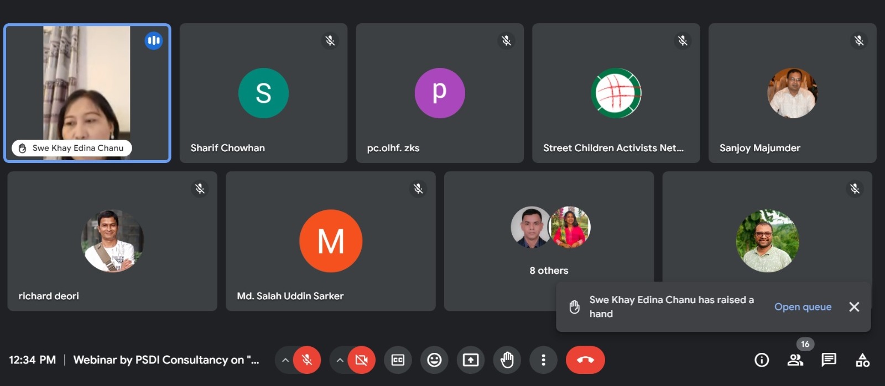885x386 pixels.
Task: Click richard deori's participant tile
Action: pyautogui.click(x=112, y=241)
